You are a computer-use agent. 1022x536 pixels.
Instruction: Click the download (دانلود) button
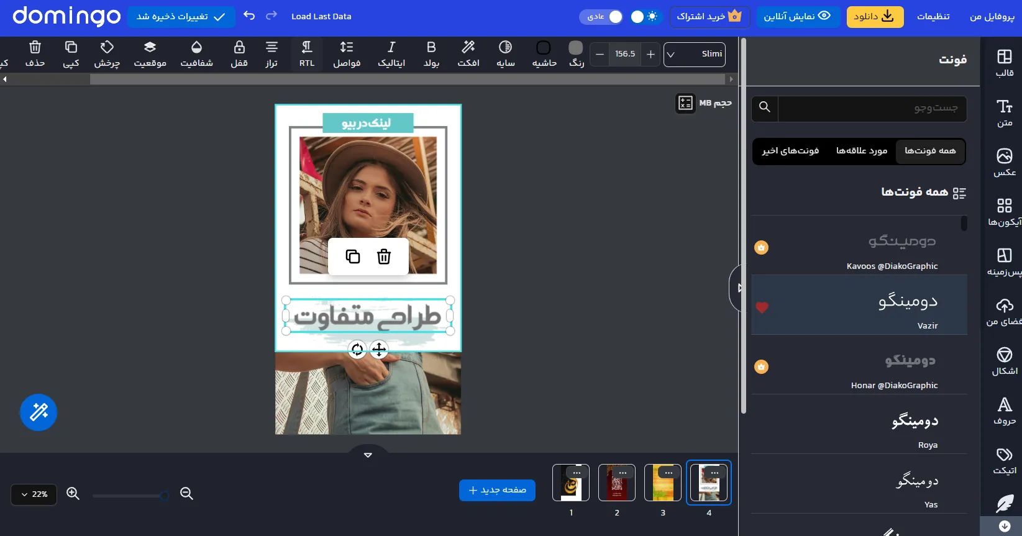point(875,17)
